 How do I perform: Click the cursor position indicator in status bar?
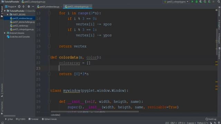[x=167, y=123]
